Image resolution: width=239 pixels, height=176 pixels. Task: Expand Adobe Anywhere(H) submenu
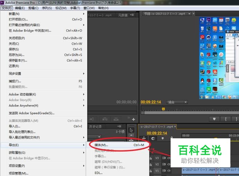click(84, 105)
